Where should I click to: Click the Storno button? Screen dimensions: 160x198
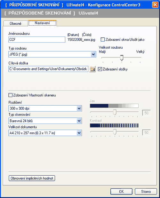[x=146, y=192]
